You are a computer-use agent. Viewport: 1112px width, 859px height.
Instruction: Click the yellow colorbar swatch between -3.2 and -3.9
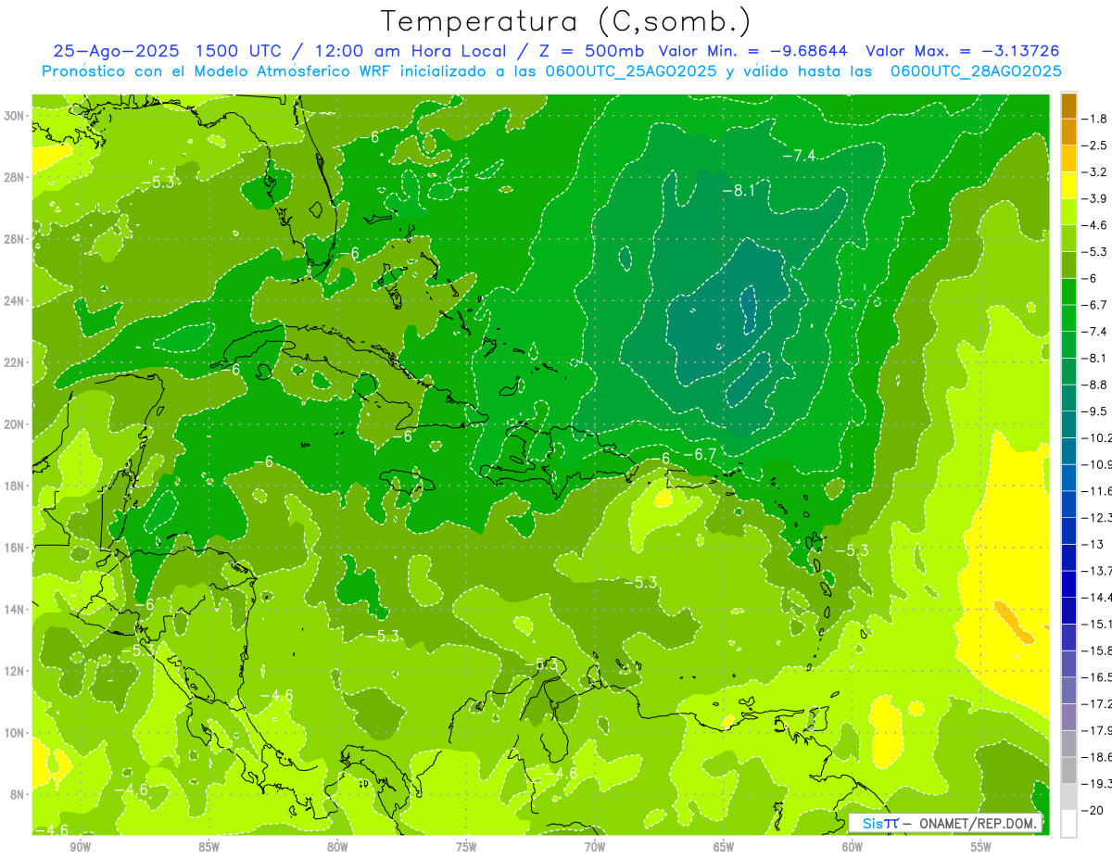tap(1068, 185)
